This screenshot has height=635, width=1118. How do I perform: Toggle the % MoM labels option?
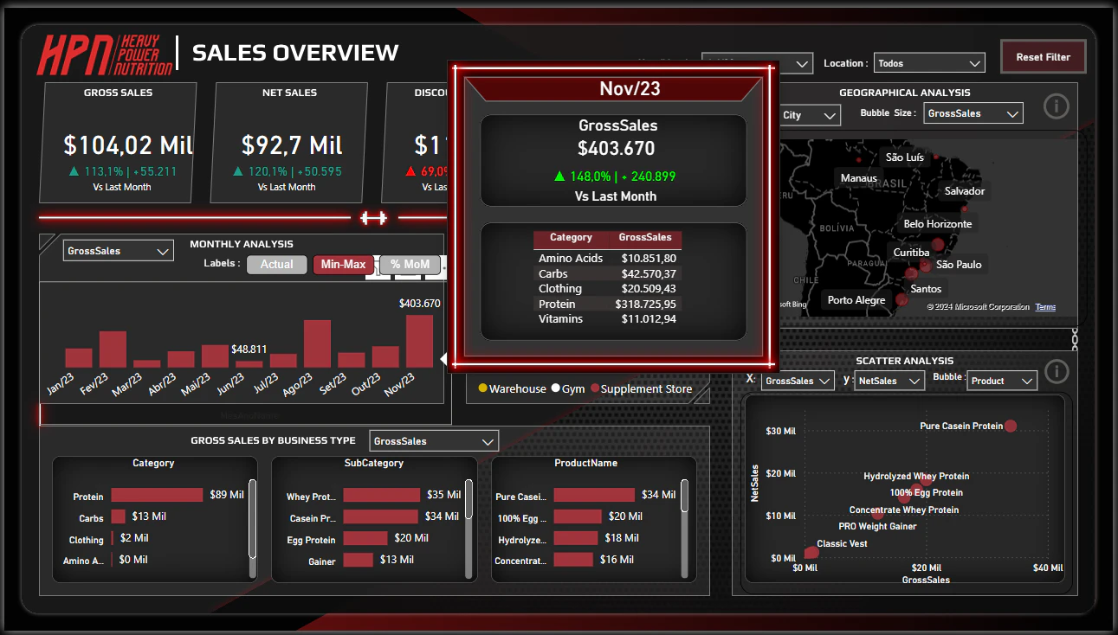pos(410,265)
